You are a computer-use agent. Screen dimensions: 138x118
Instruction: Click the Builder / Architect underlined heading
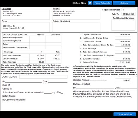(x=61, y=21)
